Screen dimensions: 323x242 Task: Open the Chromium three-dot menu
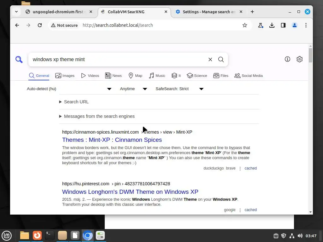(306, 25)
